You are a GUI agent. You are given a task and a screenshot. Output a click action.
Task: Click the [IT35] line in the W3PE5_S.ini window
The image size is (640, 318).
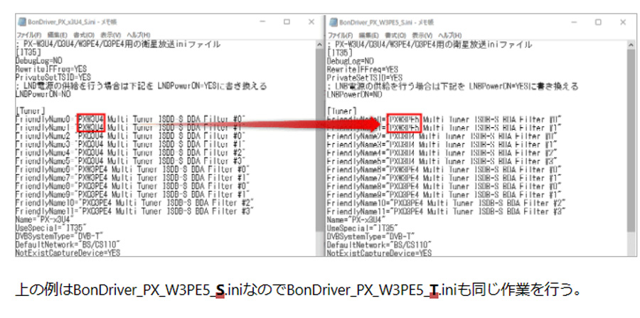[x=340, y=53]
